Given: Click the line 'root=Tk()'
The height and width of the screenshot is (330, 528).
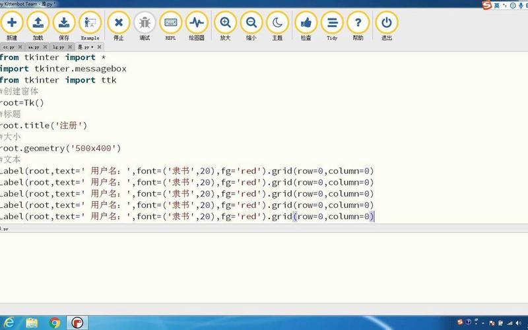Looking at the screenshot, I should [22, 103].
